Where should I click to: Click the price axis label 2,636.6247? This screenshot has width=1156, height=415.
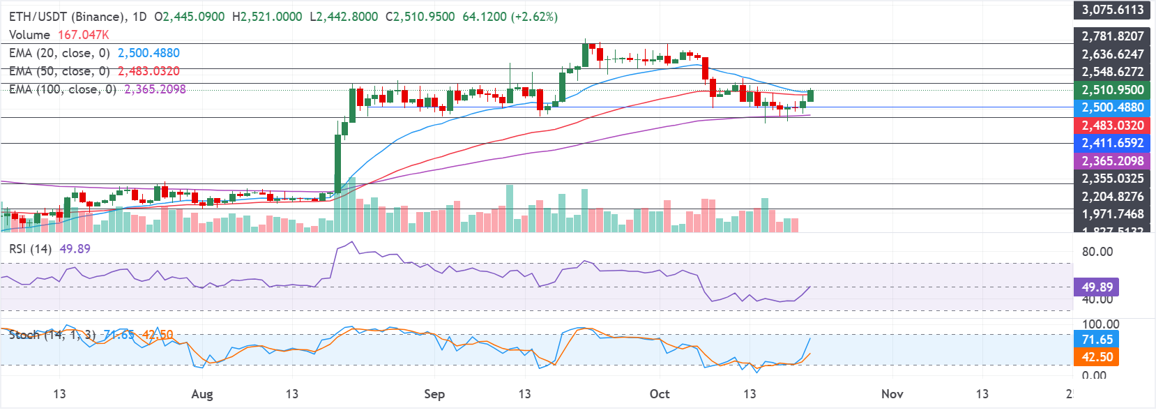pyautogui.click(x=1113, y=54)
